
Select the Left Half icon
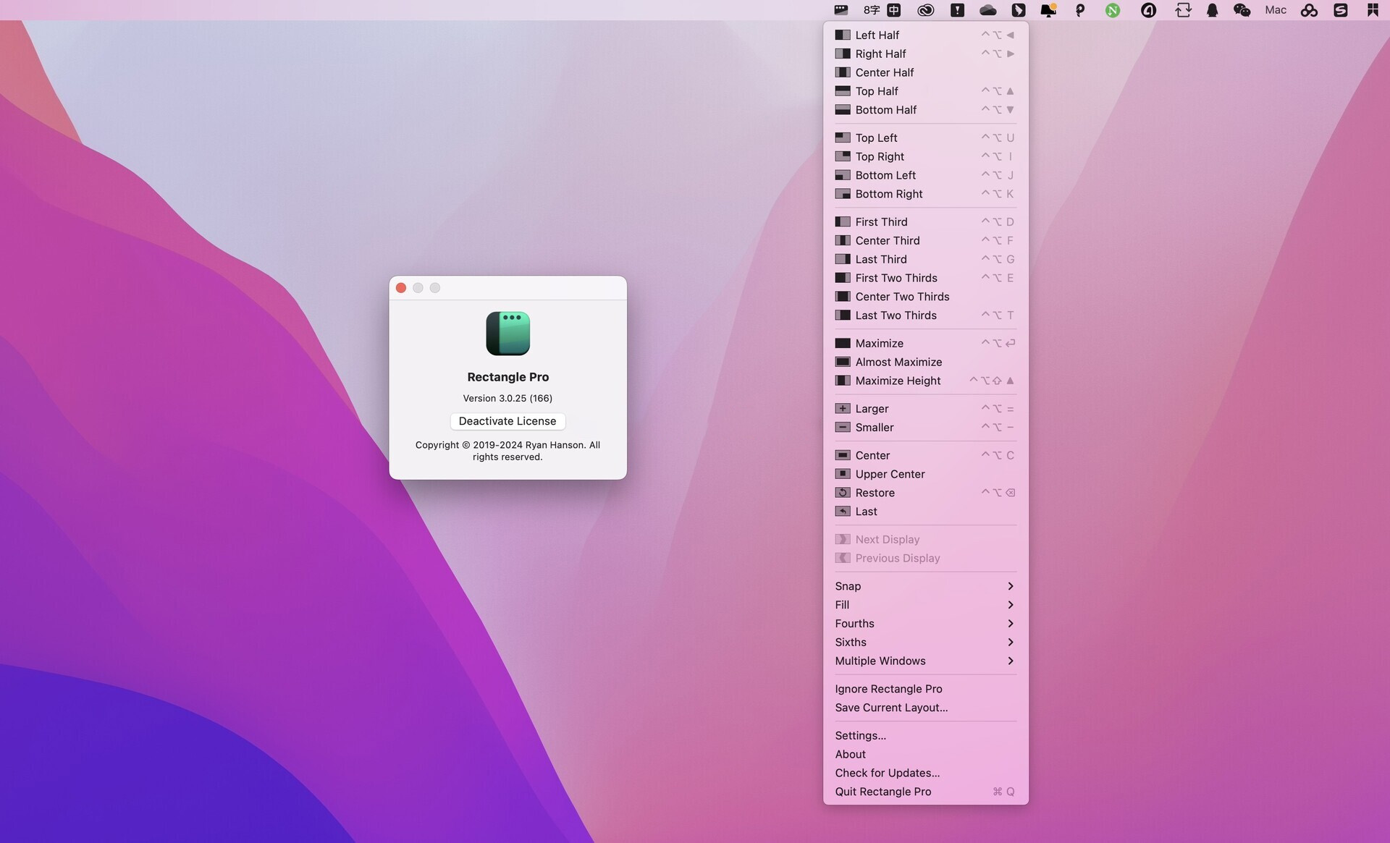[x=843, y=35]
